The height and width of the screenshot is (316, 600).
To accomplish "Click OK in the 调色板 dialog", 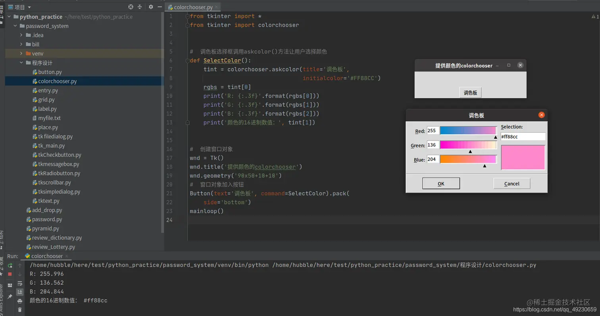I will click(x=441, y=183).
